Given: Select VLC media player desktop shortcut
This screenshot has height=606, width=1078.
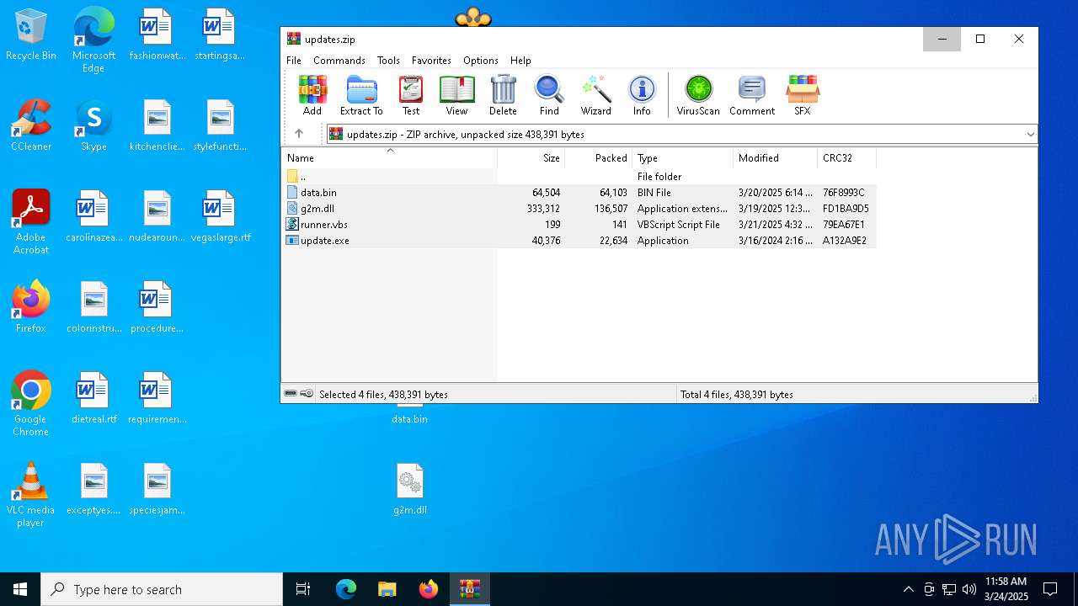Looking at the screenshot, I should point(31,495).
